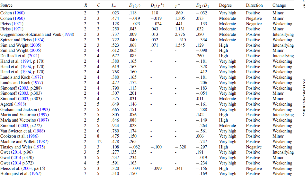Image resolution: width=305 pixels, height=176 pixels.
Task: Click the C value 6 in Van Swieten row
Action: (x=98, y=131)
